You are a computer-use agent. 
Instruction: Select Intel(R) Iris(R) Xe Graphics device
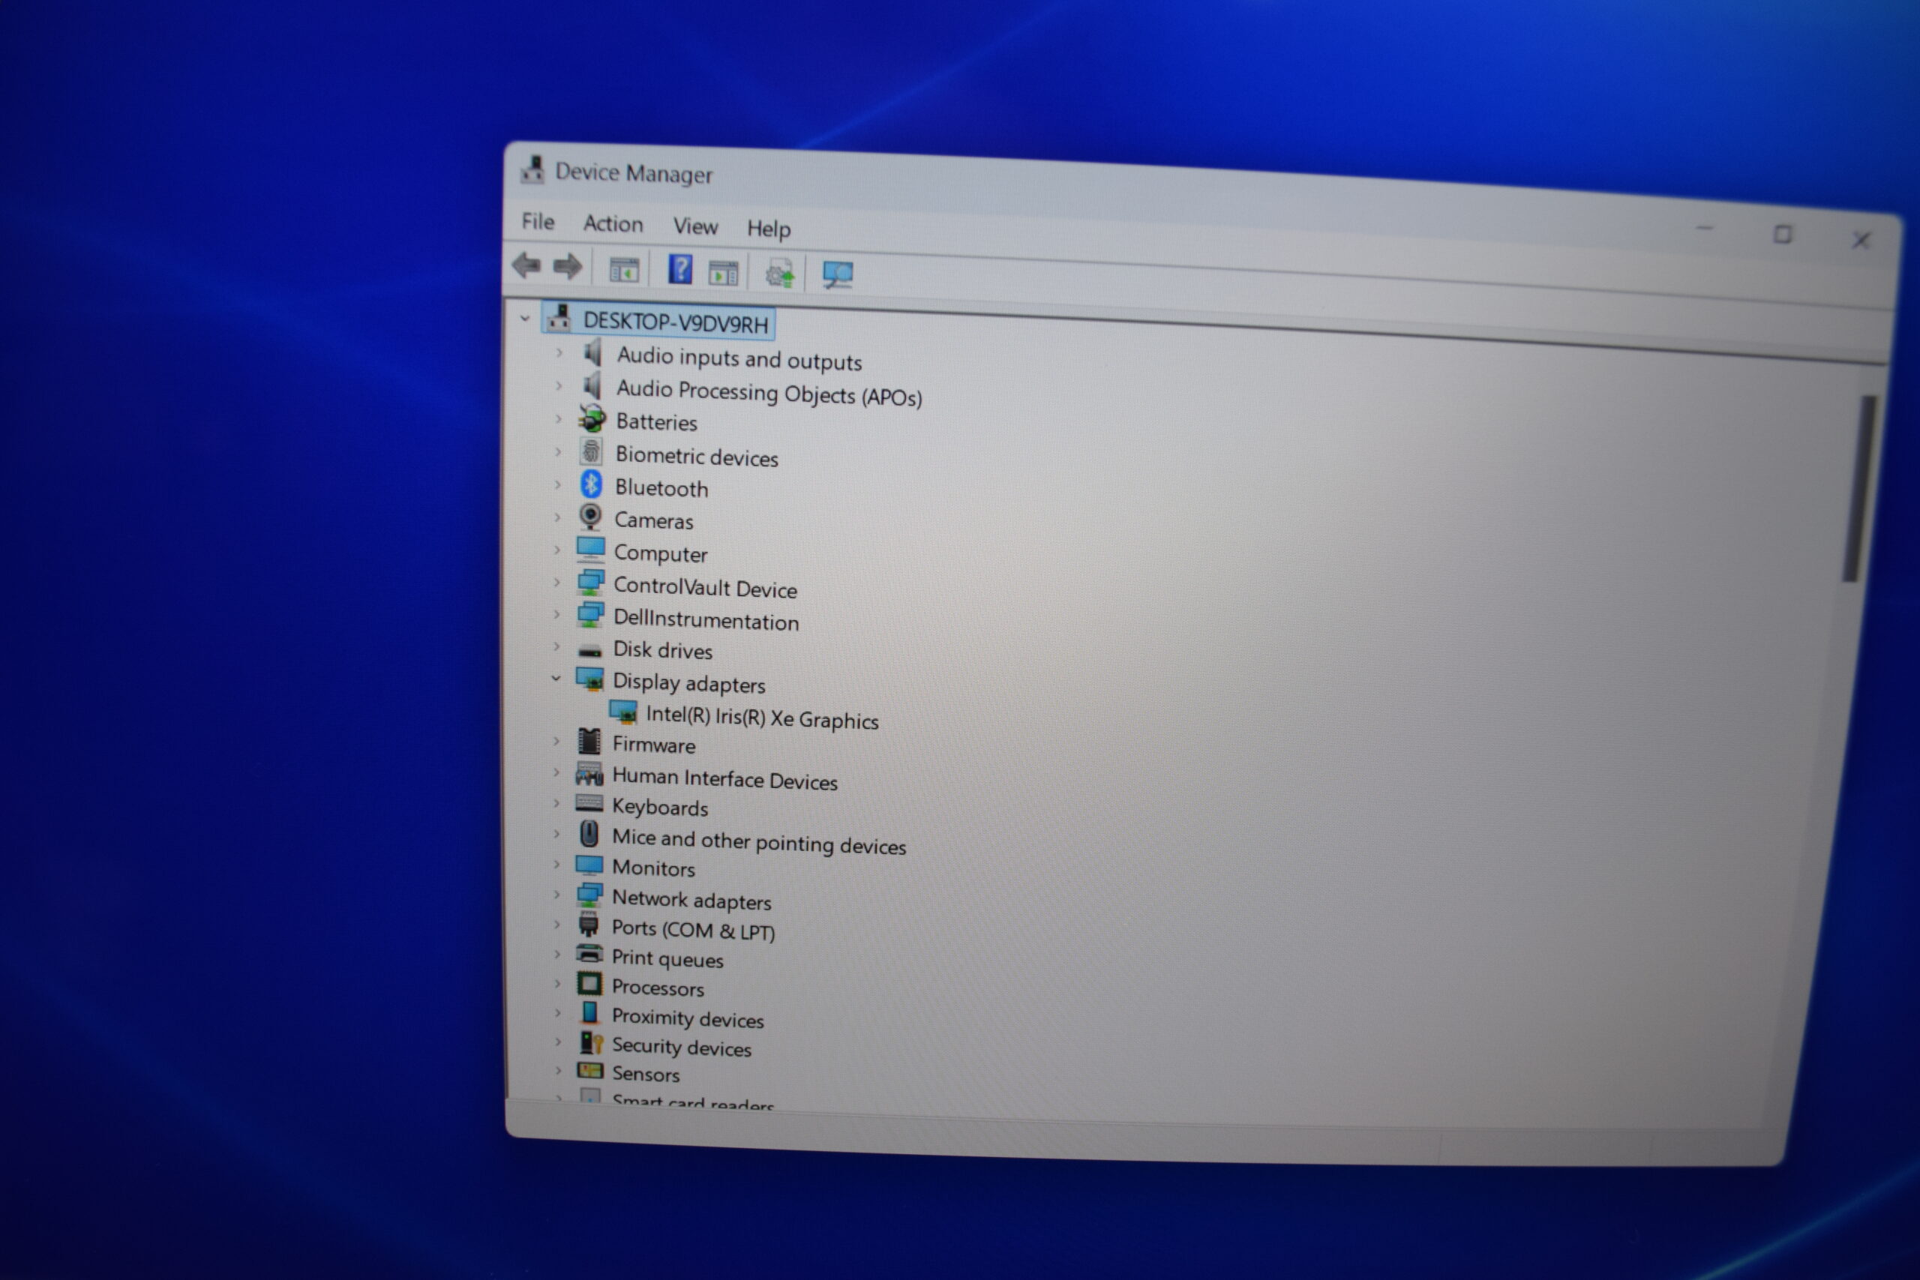point(762,718)
